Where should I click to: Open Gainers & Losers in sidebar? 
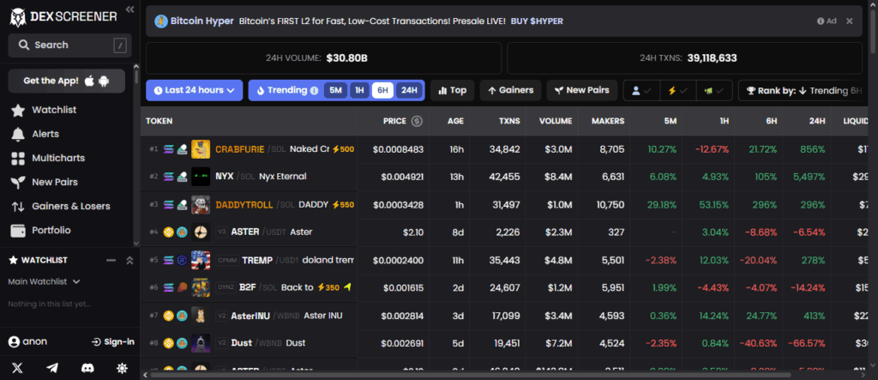click(70, 206)
